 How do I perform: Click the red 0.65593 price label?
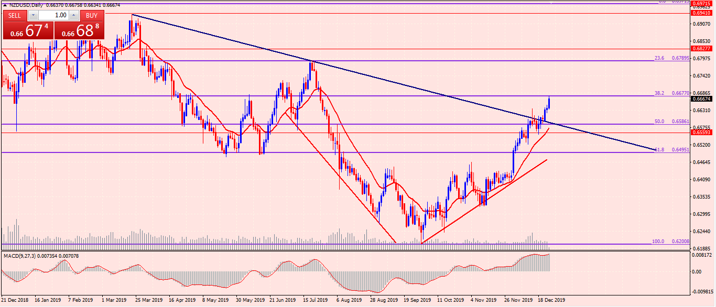click(701, 133)
